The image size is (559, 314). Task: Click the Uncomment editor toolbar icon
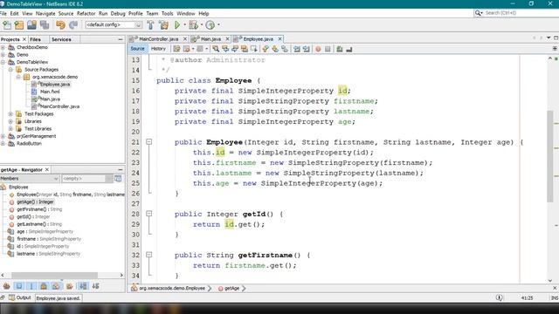349,49
